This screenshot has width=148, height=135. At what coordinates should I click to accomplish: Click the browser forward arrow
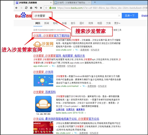tap(21, 8)
